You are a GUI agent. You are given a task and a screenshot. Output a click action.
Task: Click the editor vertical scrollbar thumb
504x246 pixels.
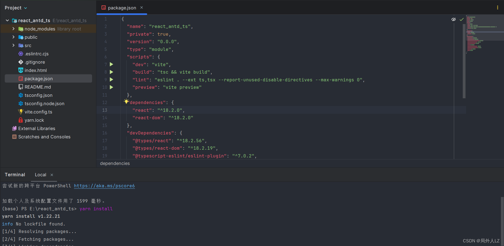pos(464,61)
